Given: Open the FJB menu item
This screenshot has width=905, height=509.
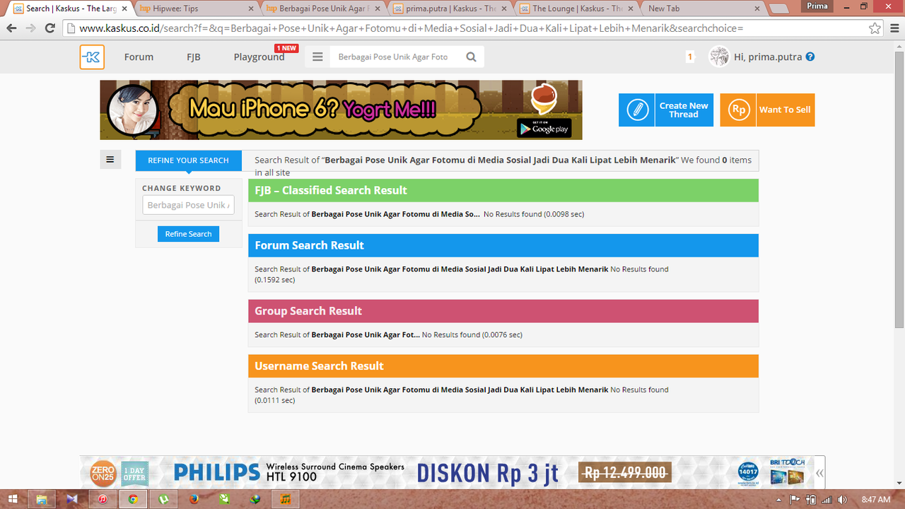Looking at the screenshot, I should coord(194,57).
